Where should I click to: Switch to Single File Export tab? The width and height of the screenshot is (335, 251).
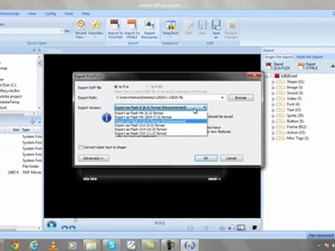(x=278, y=57)
